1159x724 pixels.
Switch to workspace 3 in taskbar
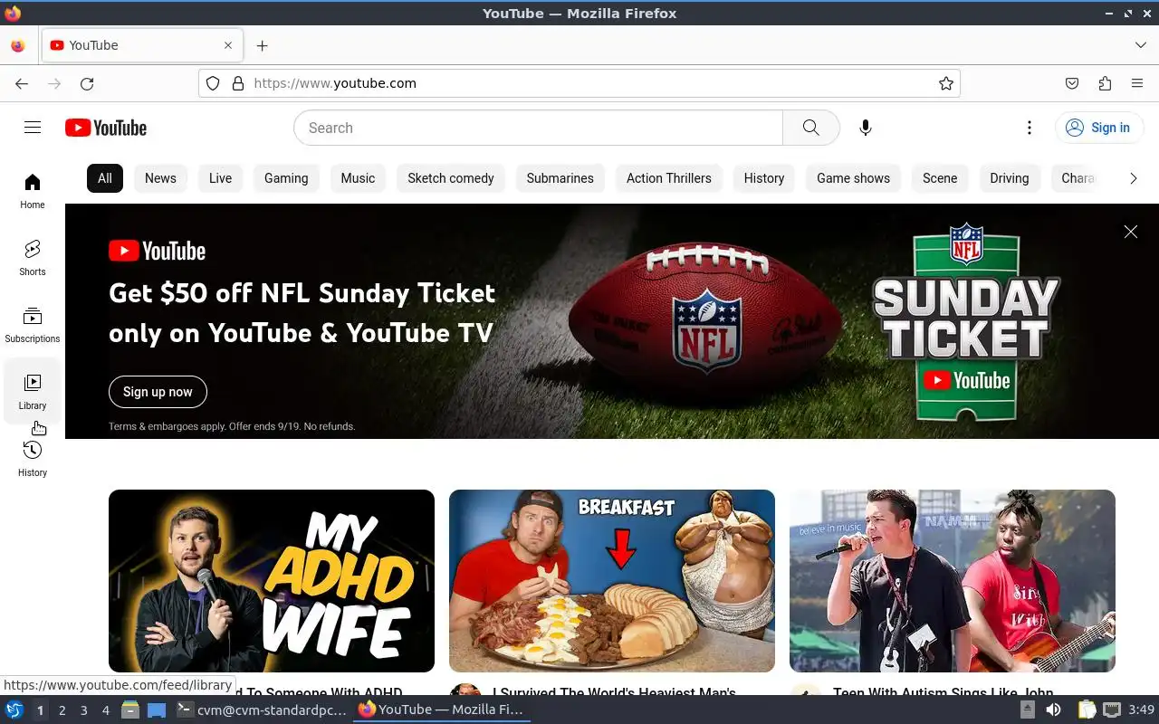83,710
